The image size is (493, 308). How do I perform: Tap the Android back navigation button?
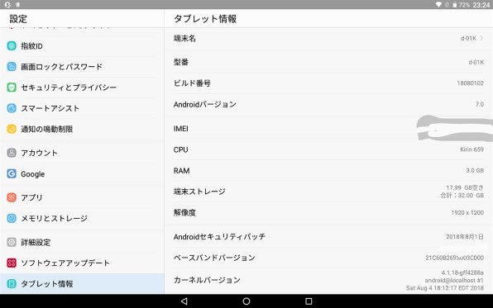(184, 301)
